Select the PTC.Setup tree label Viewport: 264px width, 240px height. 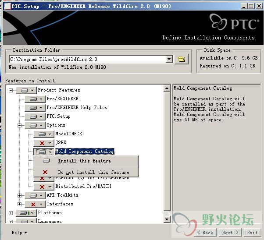click(58, 116)
